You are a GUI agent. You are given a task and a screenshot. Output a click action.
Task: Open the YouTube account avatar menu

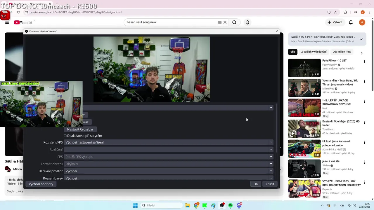click(362, 22)
